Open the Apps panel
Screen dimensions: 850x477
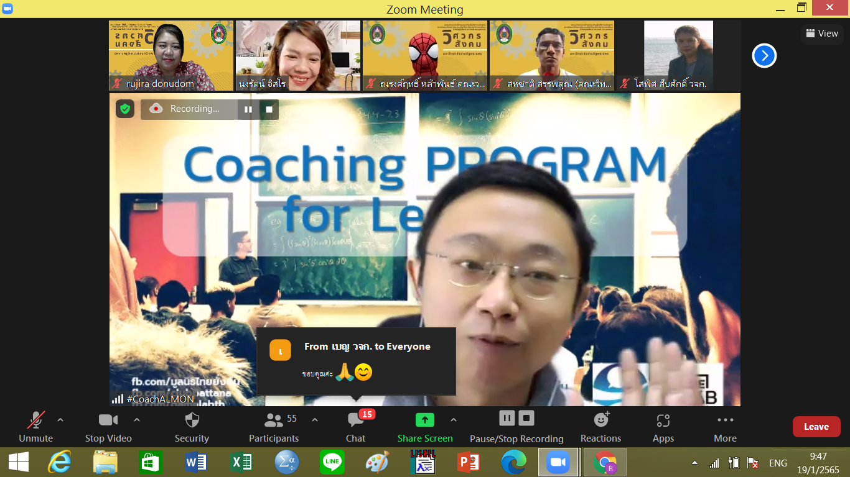663,427
